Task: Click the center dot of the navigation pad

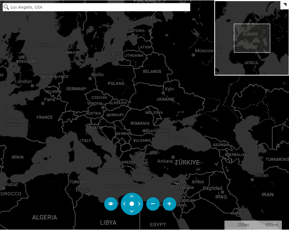Action: [x=132, y=204]
